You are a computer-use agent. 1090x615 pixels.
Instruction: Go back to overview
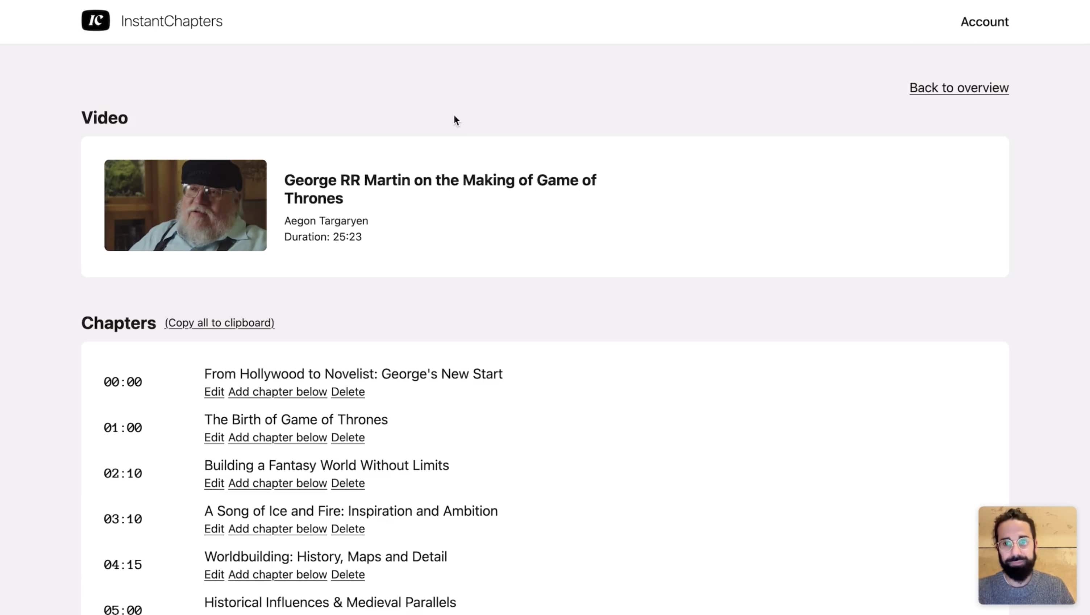[959, 88]
